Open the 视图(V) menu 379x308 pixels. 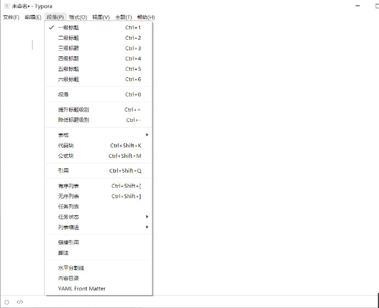coord(101,17)
